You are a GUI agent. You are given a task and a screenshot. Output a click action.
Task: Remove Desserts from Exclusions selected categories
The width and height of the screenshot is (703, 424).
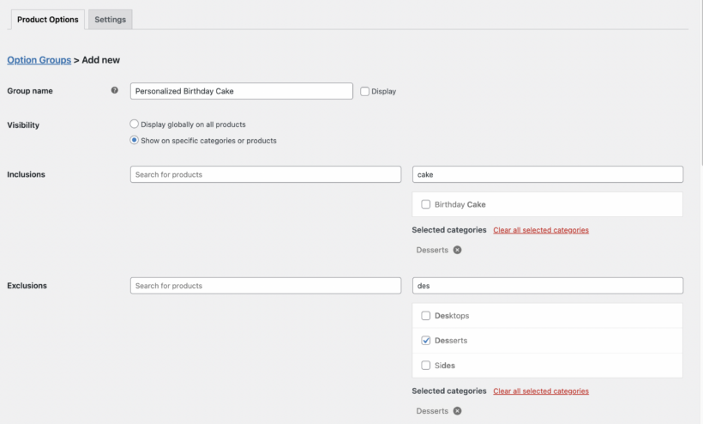point(457,411)
